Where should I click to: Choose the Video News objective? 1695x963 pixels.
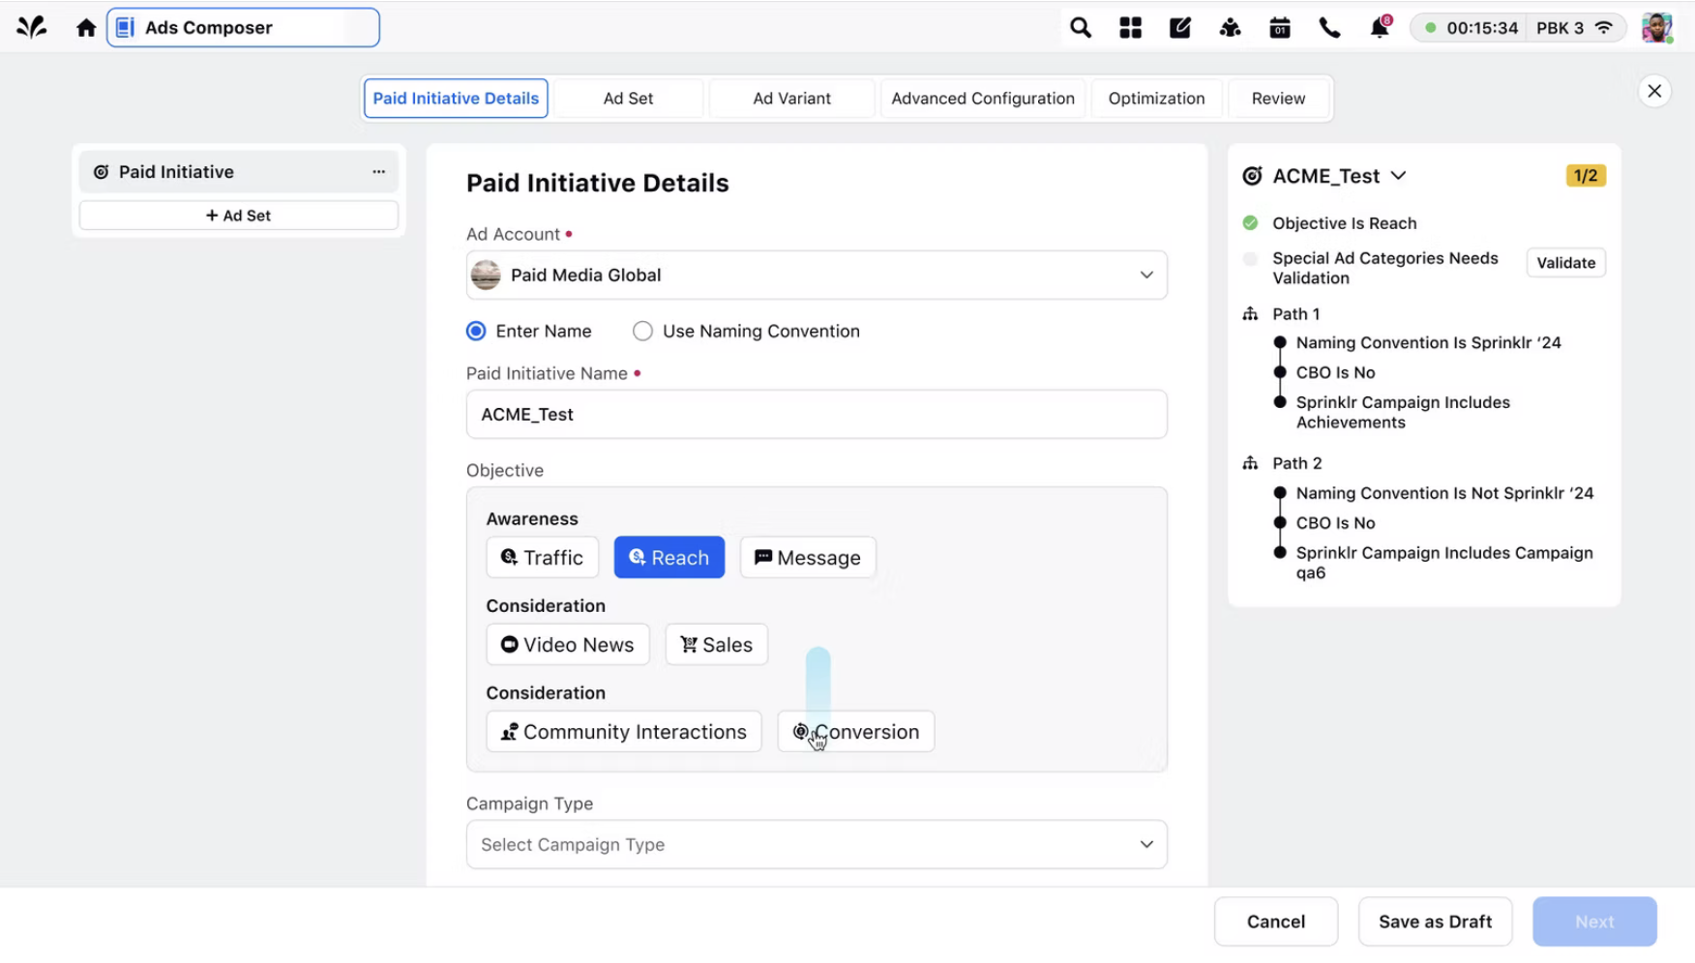[568, 644]
